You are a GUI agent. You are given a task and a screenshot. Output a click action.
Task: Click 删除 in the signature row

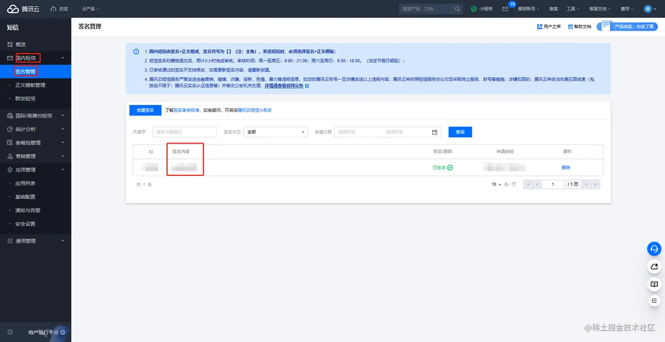tap(566, 168)
